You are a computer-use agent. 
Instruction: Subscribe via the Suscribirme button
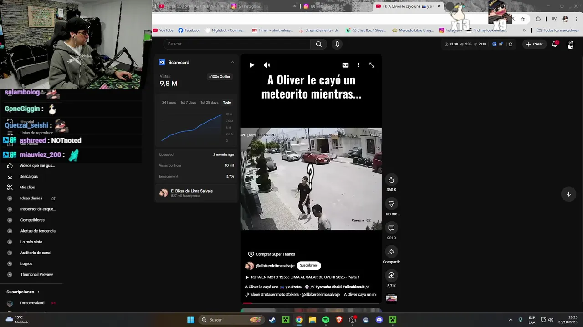pos(309,265)
